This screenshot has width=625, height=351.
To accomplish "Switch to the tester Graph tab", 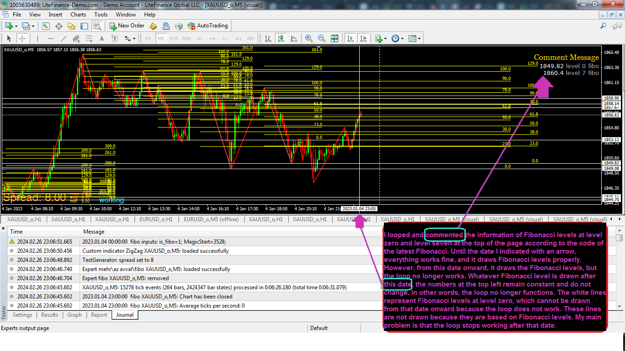I will (x=75, y=315).
